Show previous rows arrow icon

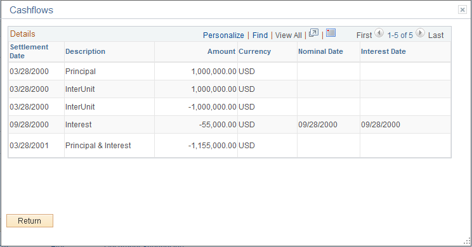[x=379, y=33]
